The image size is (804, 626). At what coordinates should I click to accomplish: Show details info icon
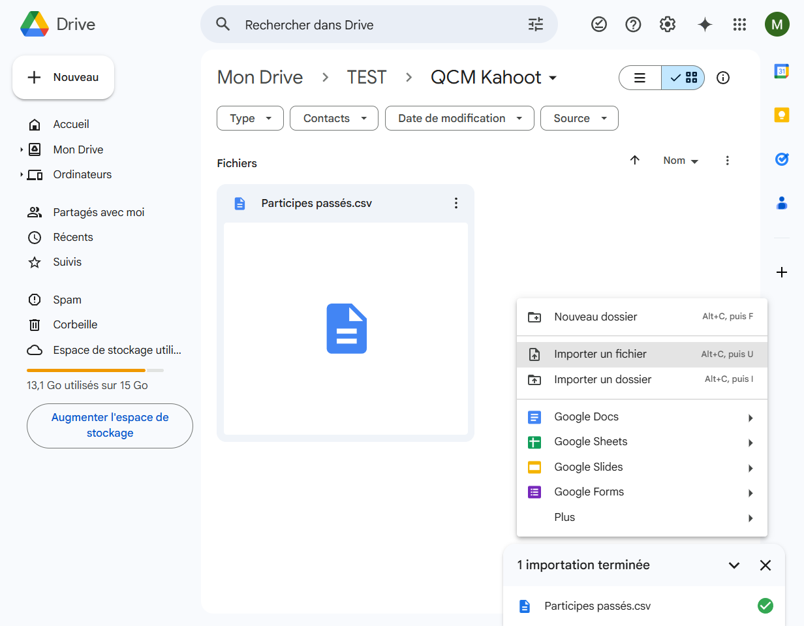723,78
